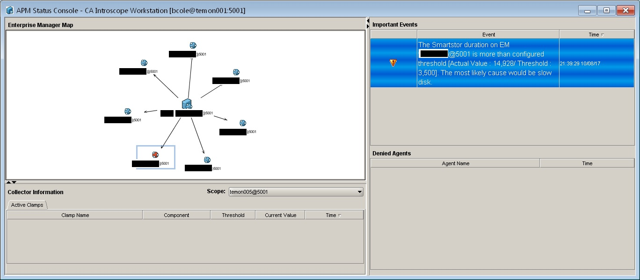
Task: Click the down arrow on the map splitter
Action: [x=14, y=182]
